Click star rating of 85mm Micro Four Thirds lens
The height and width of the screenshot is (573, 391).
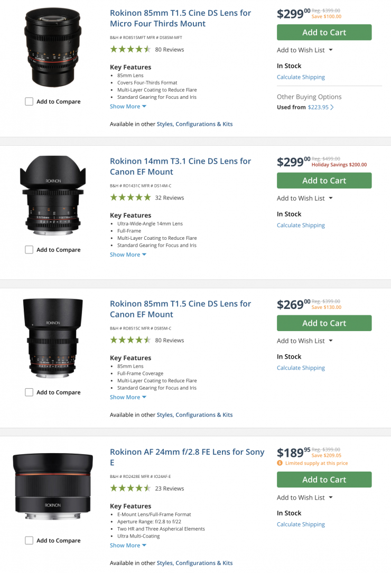coord(130,49)
